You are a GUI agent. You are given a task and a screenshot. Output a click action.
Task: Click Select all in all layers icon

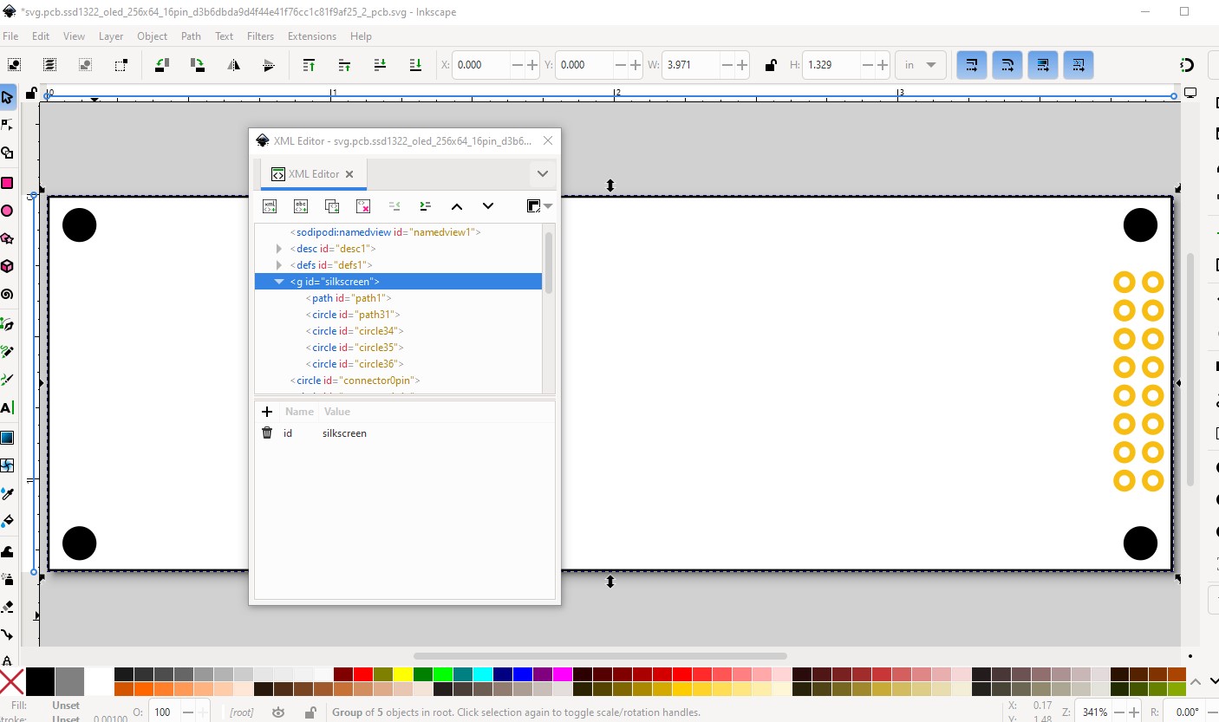point(50,65)
